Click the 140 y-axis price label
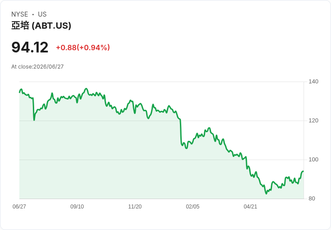This screenshot has height=230, width=331. (313, 82)
